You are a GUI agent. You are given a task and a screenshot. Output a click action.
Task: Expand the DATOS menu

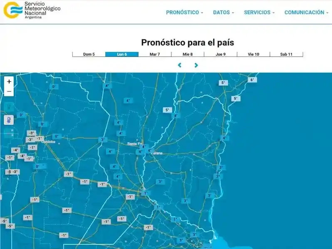click(x=223, y=12)
